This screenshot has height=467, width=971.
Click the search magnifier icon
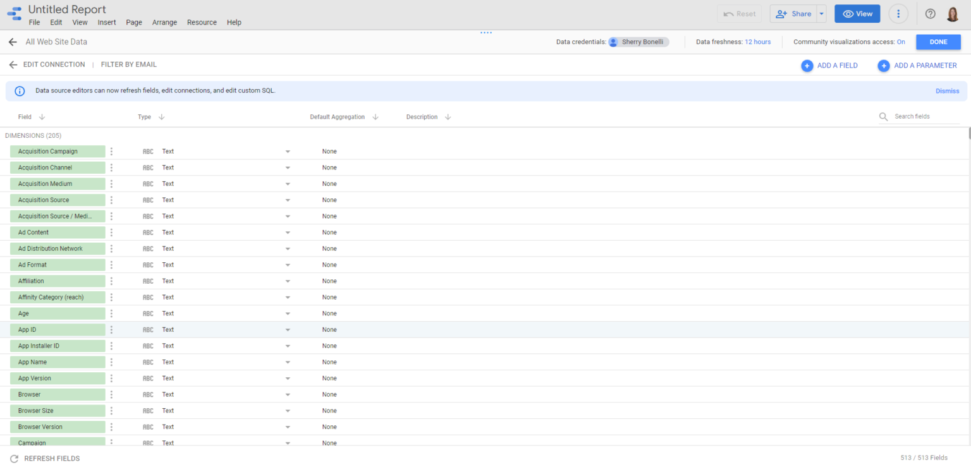[x=883, y=116]
